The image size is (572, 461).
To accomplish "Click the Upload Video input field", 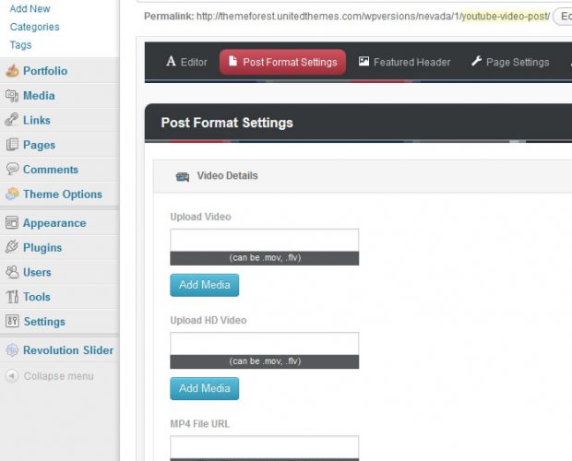I will click(264, 240).
